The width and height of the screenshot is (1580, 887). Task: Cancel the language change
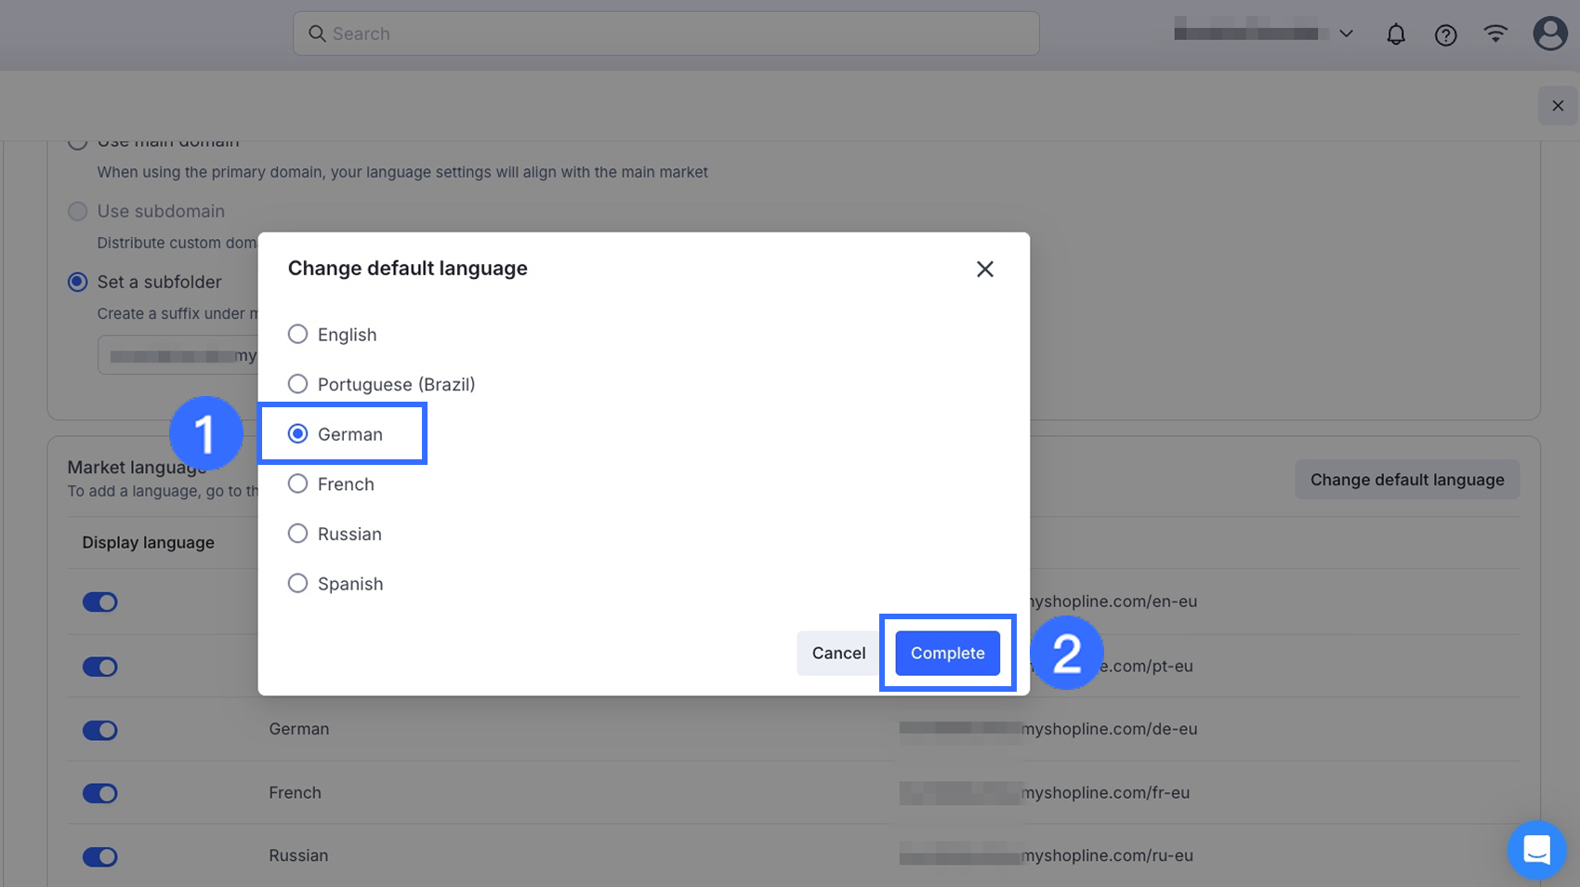tap(838, 653)
